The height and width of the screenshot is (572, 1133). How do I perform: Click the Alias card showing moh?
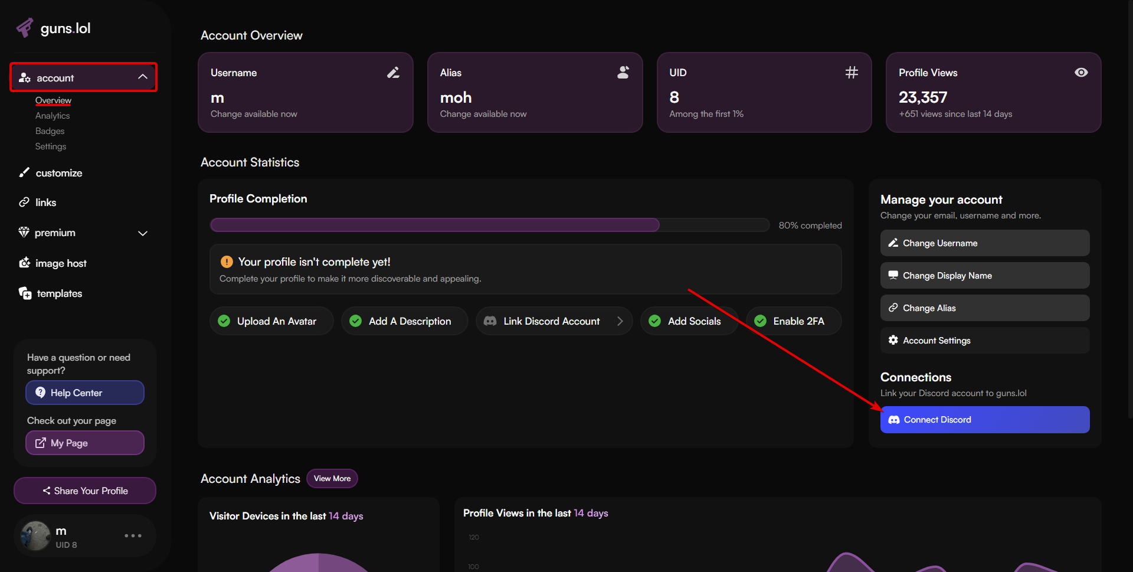535,93
